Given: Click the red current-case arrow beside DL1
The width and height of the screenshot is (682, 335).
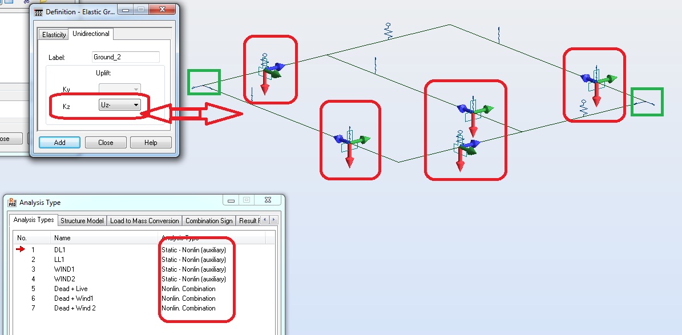Looking at the screenshot, I should click(21, 249).
